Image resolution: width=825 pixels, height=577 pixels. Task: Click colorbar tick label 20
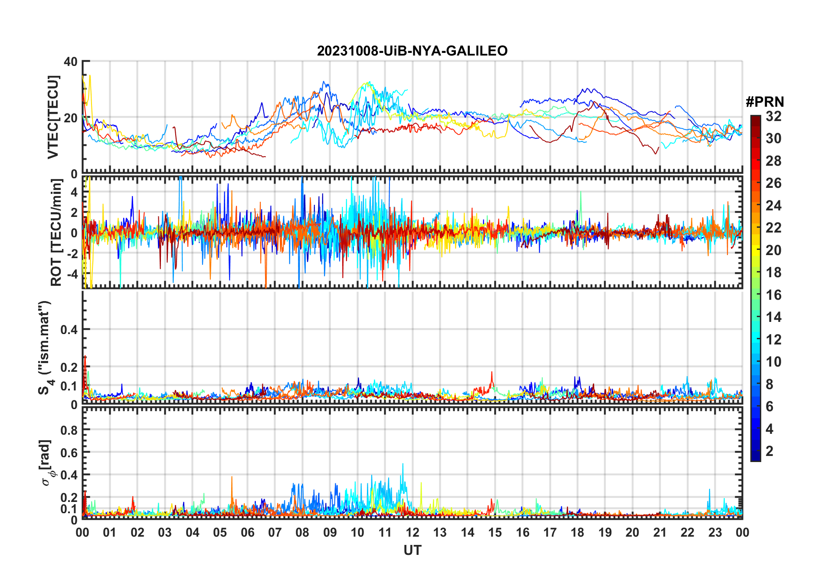pos(773,250)
